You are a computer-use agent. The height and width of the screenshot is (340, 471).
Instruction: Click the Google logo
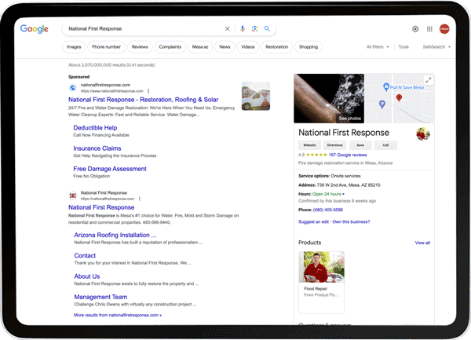coord(34,29)
